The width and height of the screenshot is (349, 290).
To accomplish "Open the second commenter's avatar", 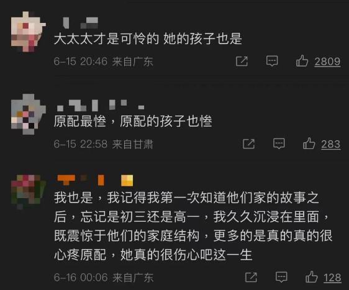I will (29, 114).
